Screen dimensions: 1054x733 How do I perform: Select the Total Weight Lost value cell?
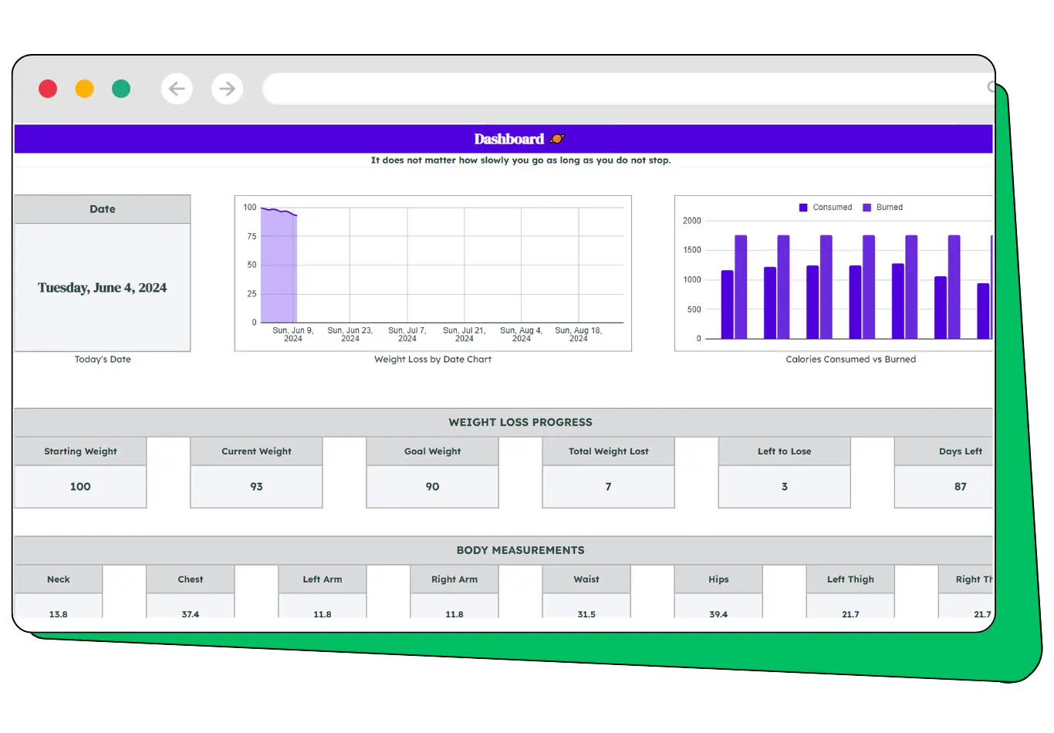click(608, 487)
